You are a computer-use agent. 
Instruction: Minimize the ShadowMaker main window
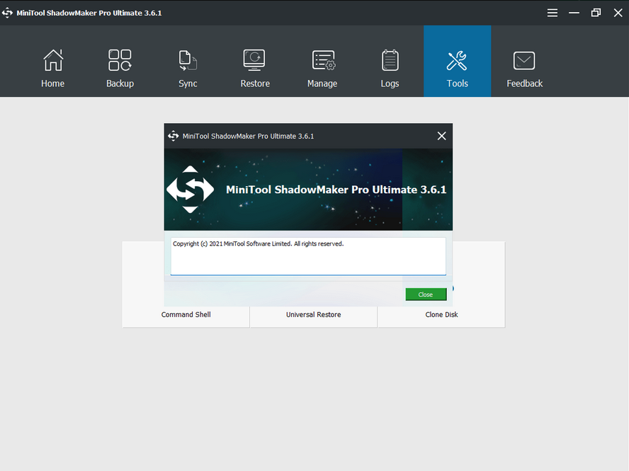click(574, 13)
